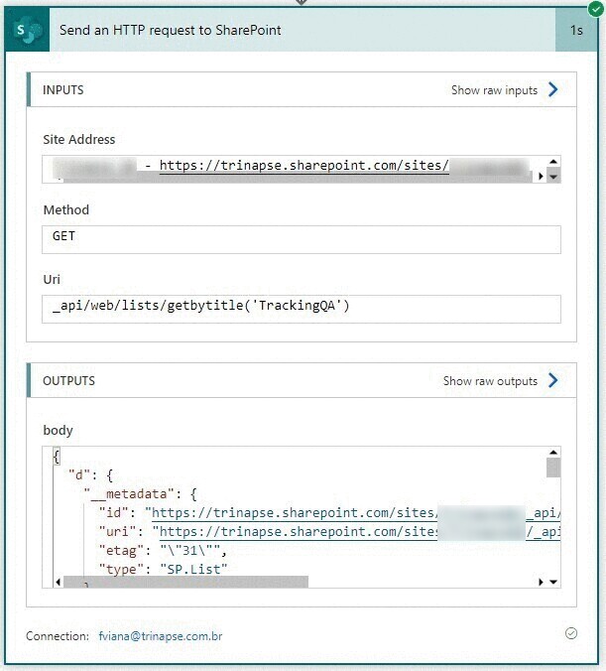Viewport: 606px width, 671px height.
Task: Click the Method field showing GET
Action: tap(302, 239)
